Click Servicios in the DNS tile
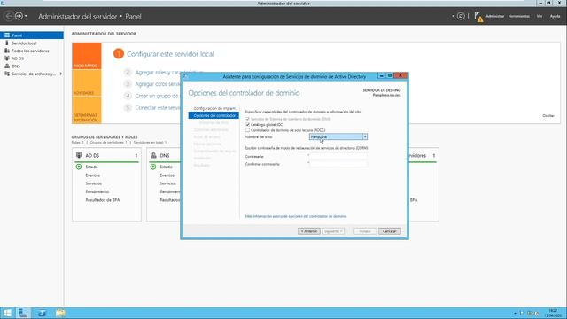 (x=167, y=183)
